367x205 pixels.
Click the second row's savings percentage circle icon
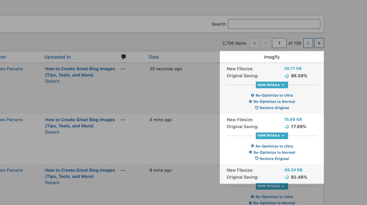287,127
